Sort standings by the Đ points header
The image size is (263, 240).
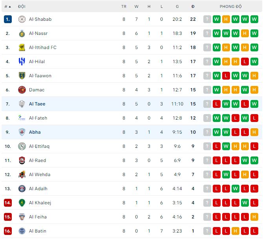point(193,7)
